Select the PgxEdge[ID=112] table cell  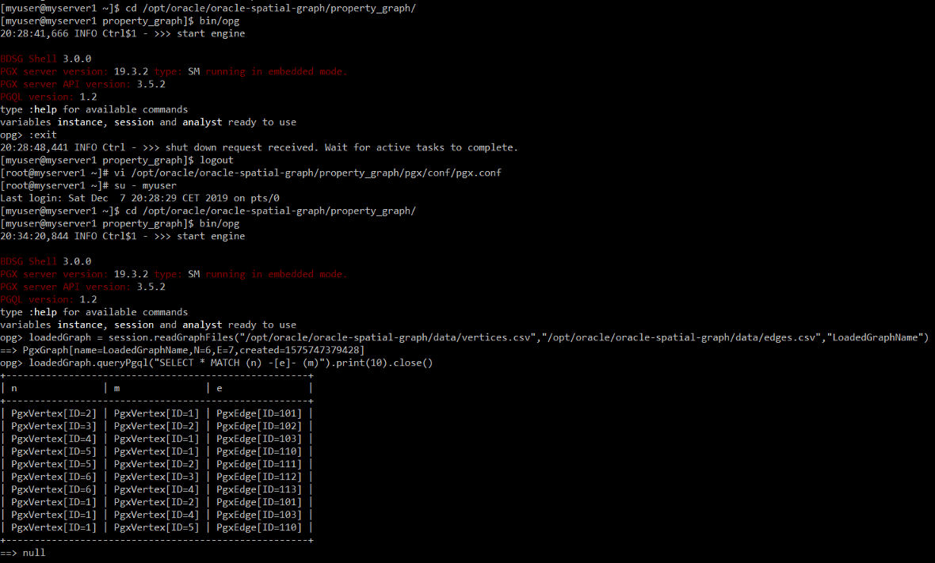click(259, 477)
